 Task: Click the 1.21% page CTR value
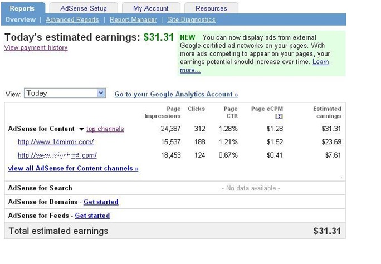228,142
